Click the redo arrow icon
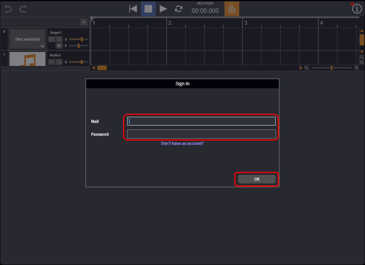Screen dimensions: 365x265 [x=23, y=9]
